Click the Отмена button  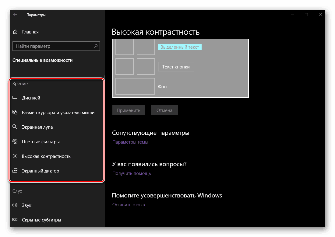tap(164, 110)
